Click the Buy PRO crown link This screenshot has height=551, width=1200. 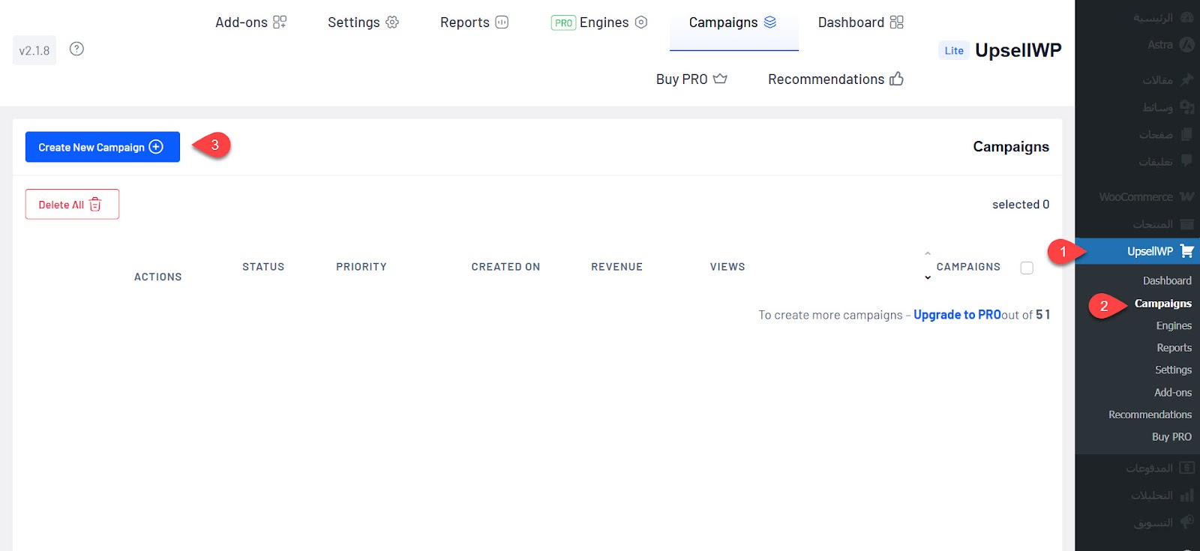(691, 79)
